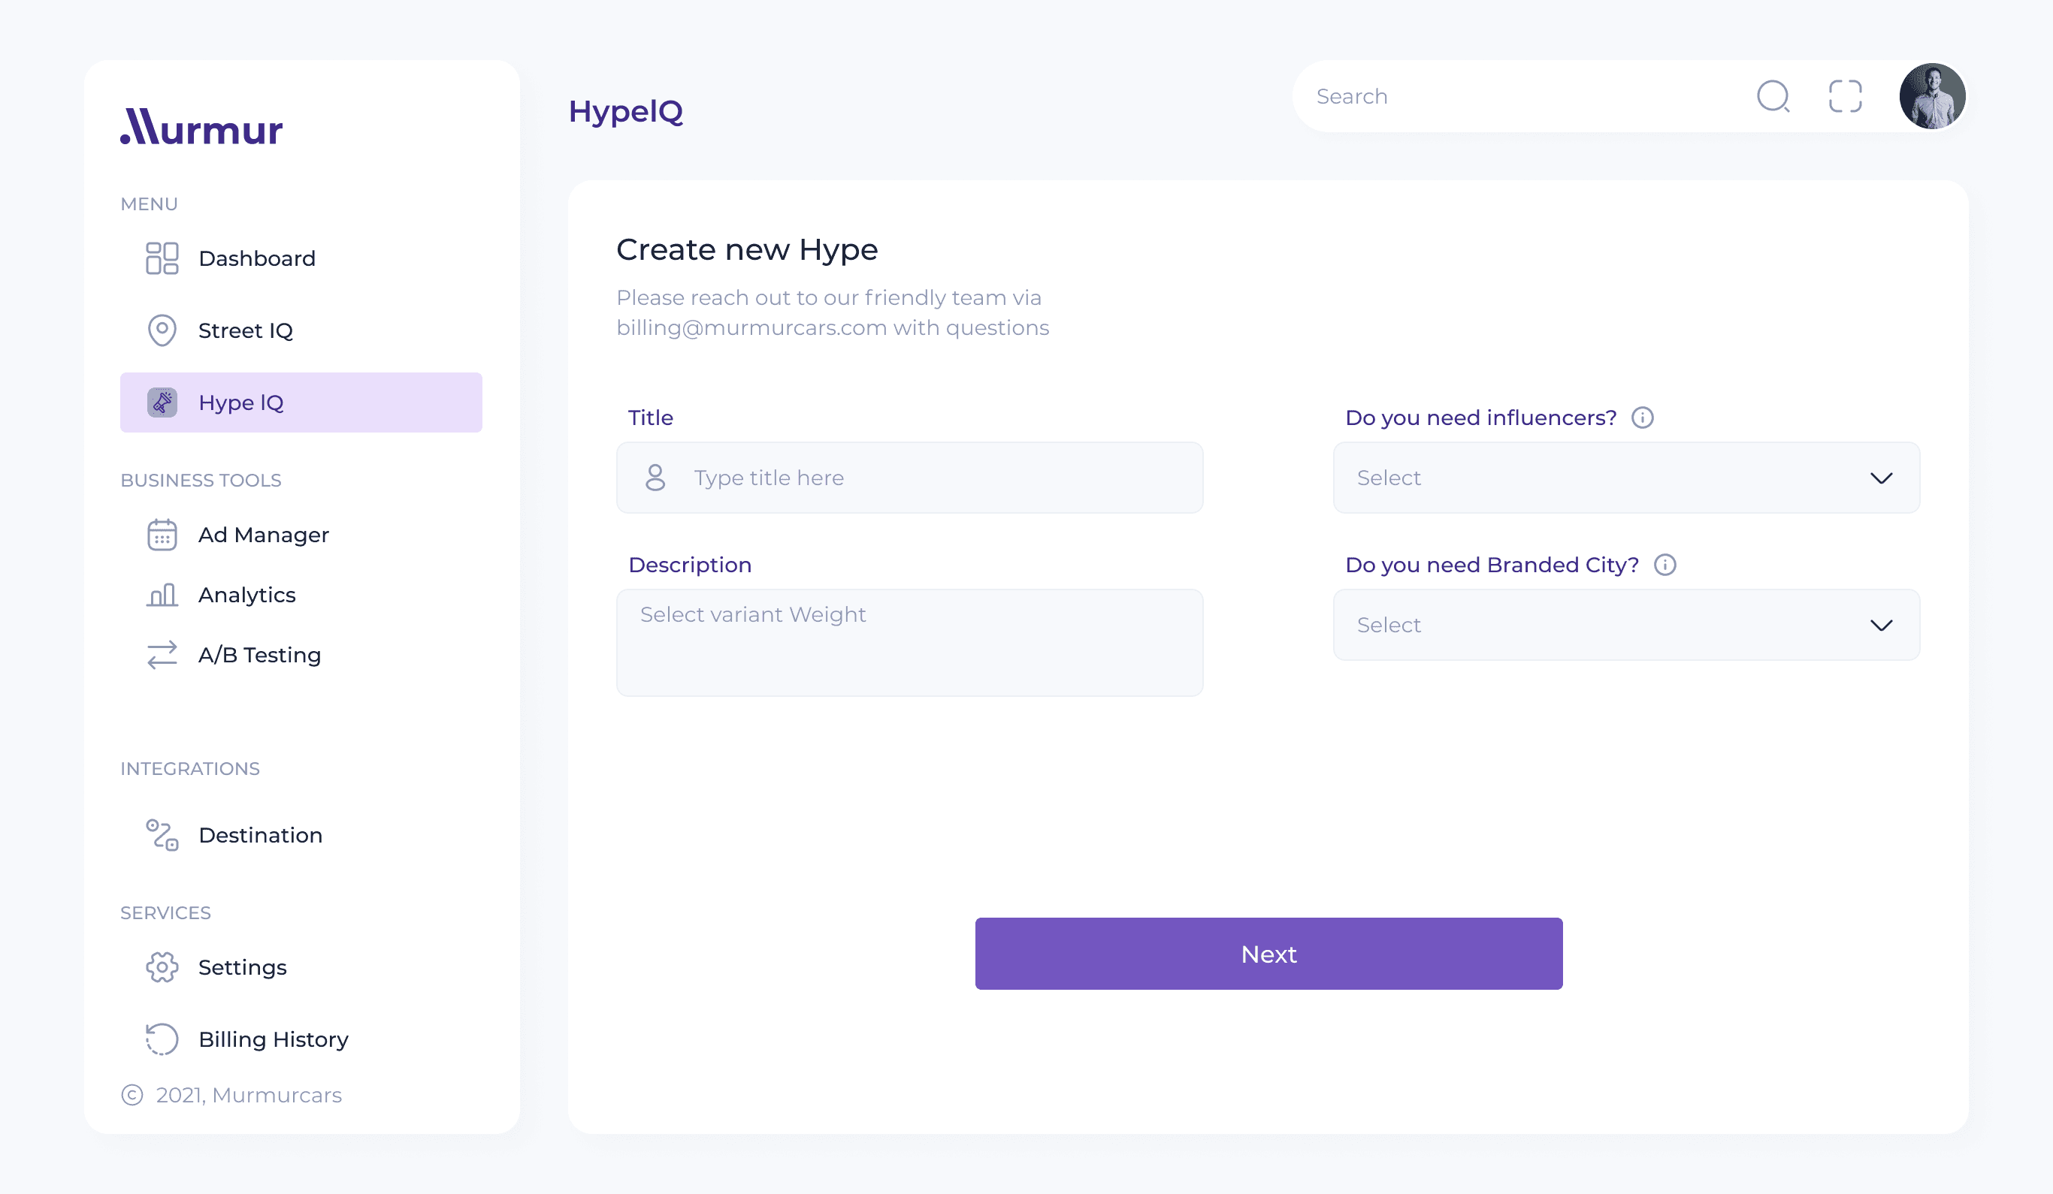Open the A/B Testing menu label
The width and height of the screenshot is (2053, 1194).
tap(260, 655)
